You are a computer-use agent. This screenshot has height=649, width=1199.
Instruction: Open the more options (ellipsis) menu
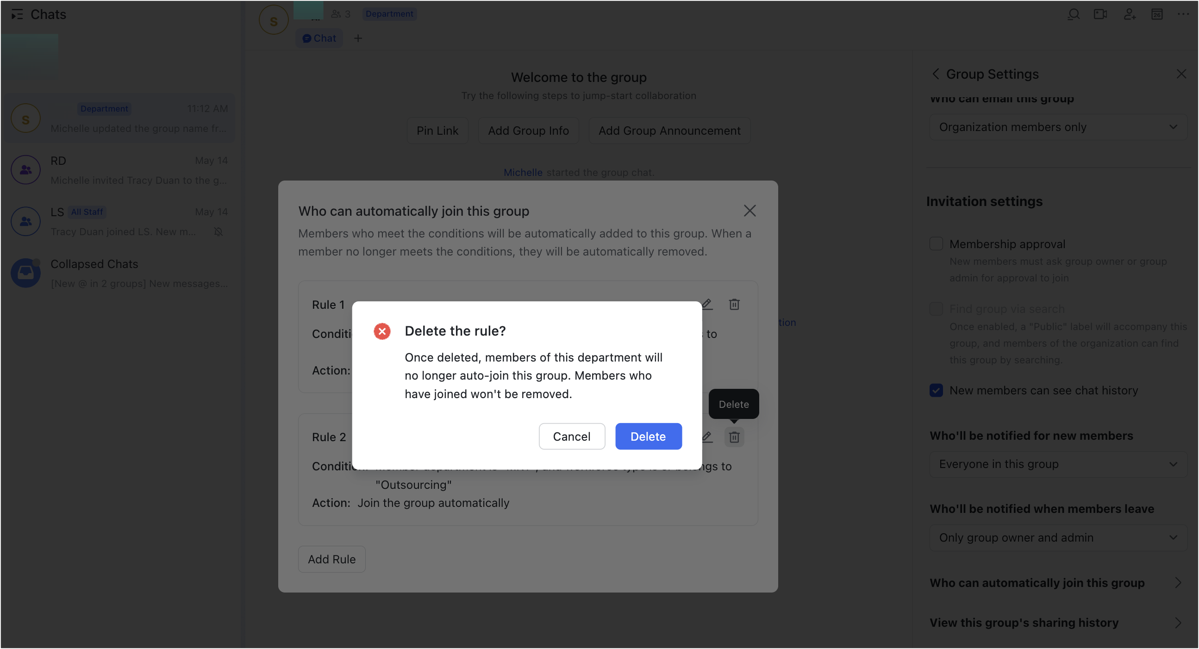click(1184, 14)
